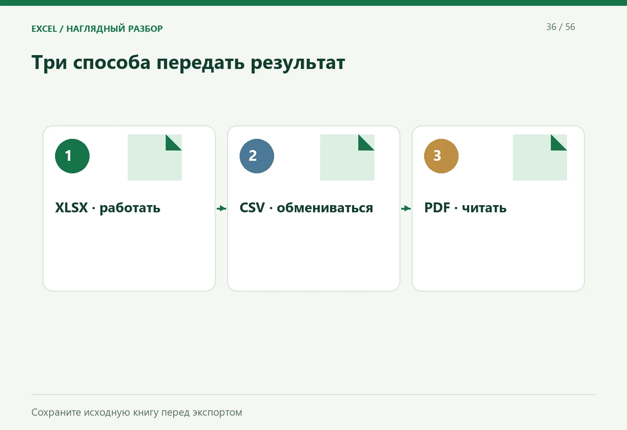
Task: Click the "CSV · обмениваться" label
Action: 306,208
